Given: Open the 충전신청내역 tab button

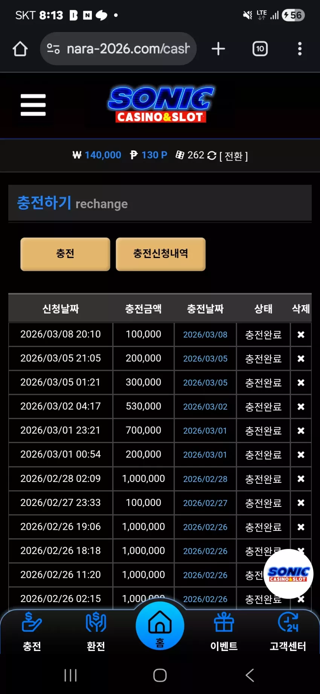Looking at the screenshot, I should click(x=161, y=254).
